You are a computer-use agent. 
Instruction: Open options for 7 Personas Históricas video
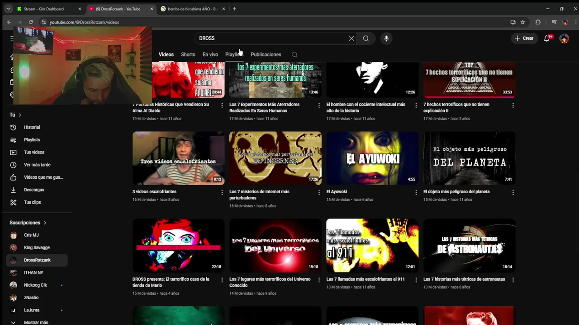pyautogui.click(x=222, y=105)
